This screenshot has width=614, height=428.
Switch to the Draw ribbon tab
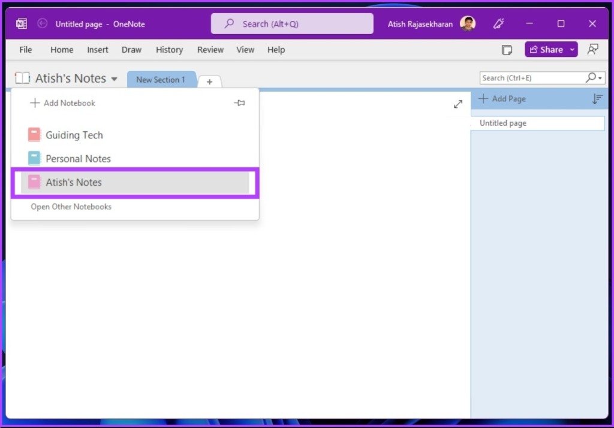131,50
